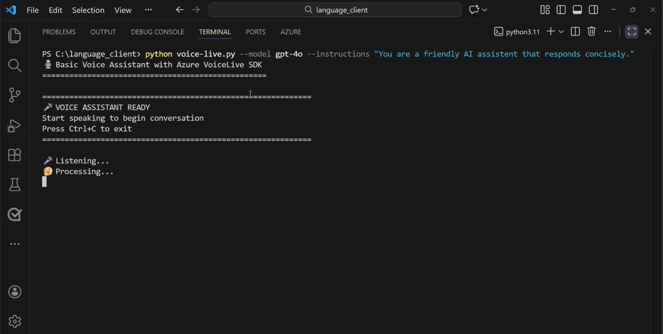Click 'Start speaking to begin conversation' text

123,118
